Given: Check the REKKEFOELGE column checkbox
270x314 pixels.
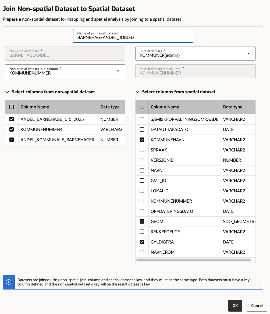Looking at the screenshot, I should pos(142,232).
